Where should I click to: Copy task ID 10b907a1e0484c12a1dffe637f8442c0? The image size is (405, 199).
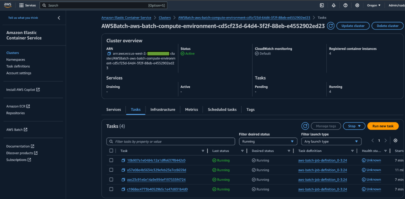(123, 161)
